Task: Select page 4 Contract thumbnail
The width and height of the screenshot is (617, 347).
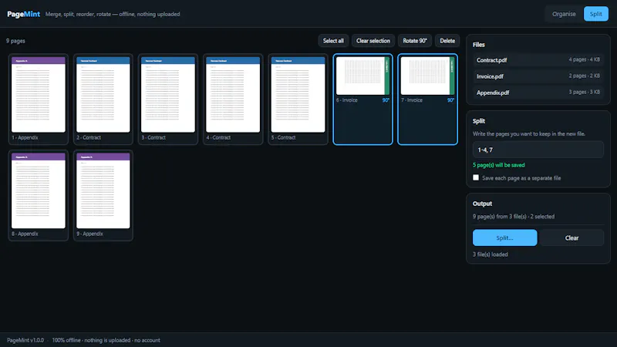Action: point(233,99)
